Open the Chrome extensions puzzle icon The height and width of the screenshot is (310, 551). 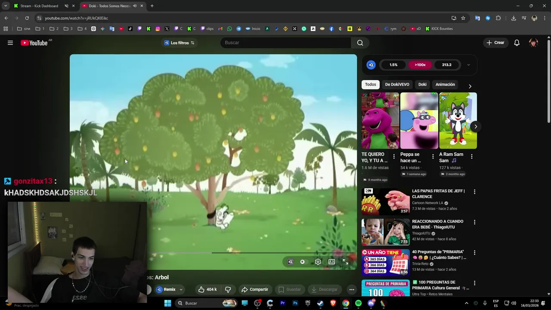498,18
